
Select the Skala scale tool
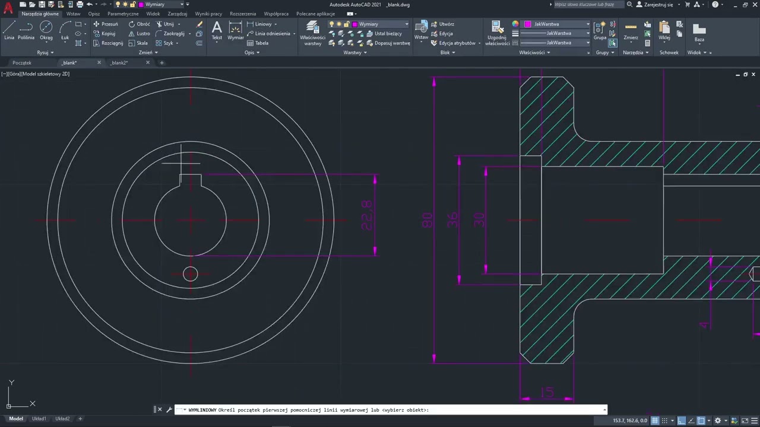(x=138, y=43)
